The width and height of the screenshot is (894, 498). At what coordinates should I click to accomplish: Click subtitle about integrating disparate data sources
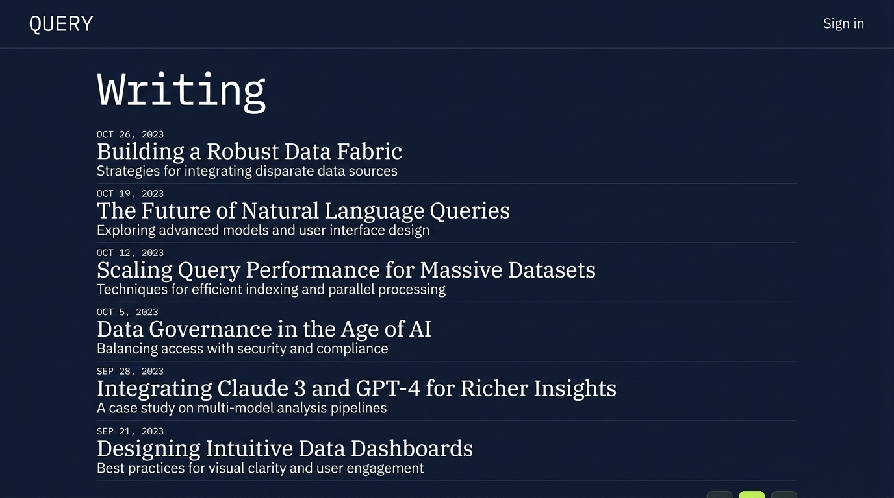tap(247, 171)
